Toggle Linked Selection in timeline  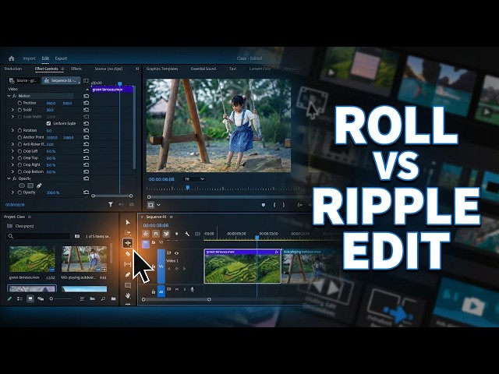click(x=166, y=234)
